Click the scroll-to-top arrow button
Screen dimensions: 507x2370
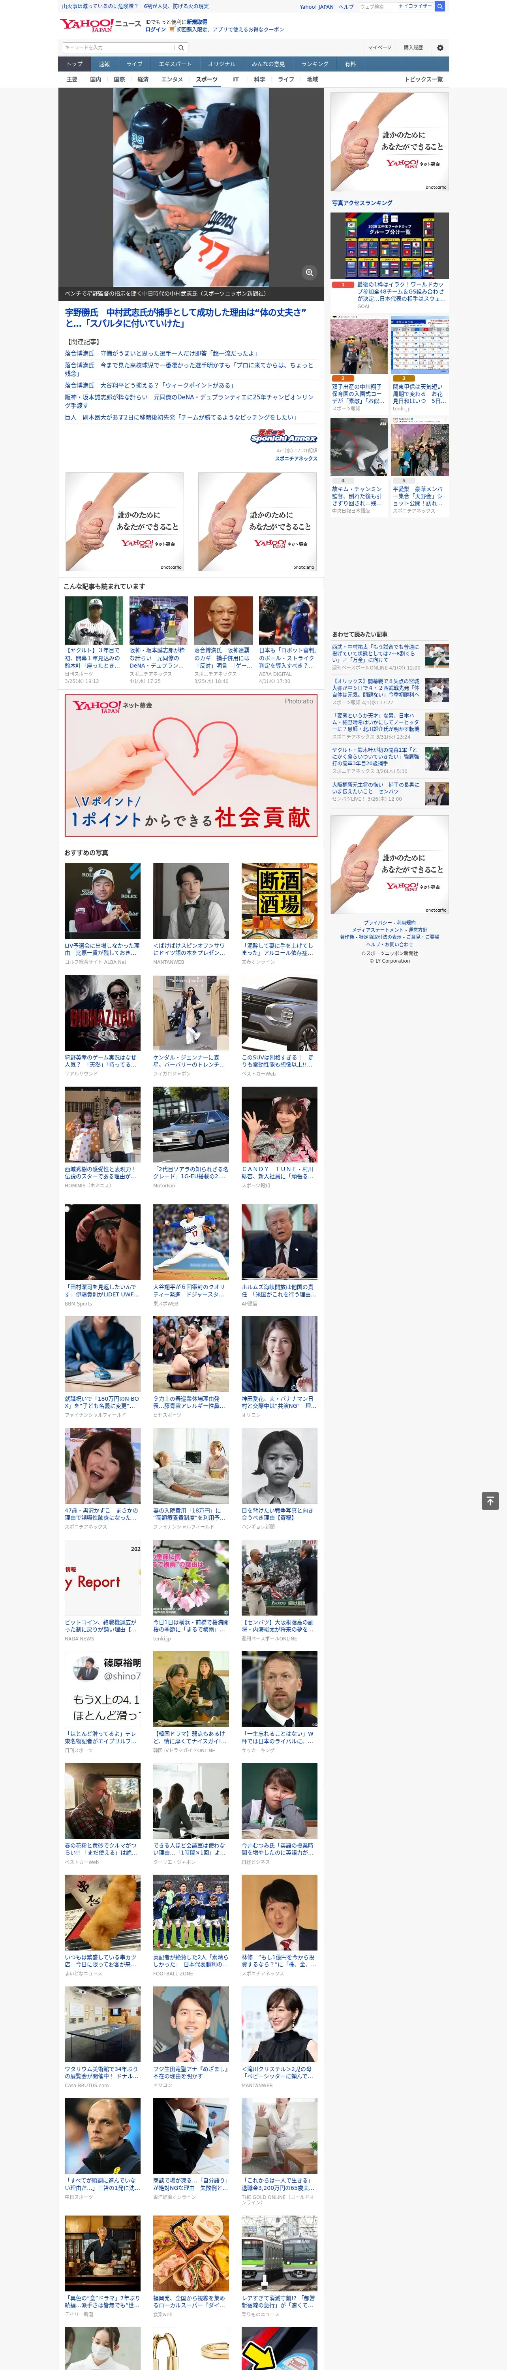pyautogui.click(x=490, y=1501)
